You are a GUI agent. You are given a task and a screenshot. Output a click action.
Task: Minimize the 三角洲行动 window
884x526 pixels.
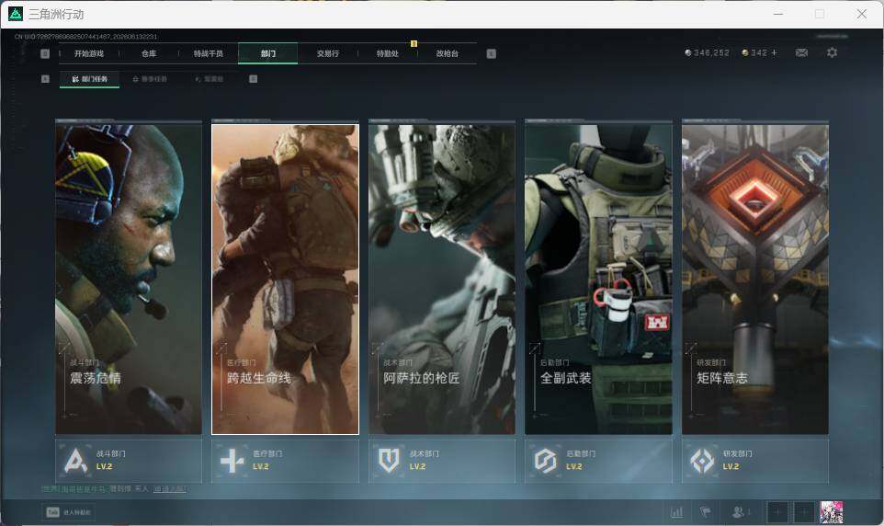pos(778,14)
